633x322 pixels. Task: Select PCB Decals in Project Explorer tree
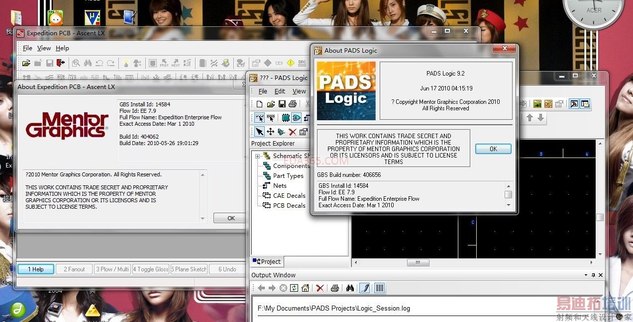[289, 206]
